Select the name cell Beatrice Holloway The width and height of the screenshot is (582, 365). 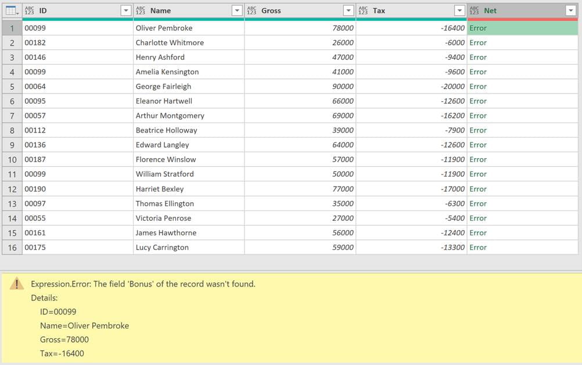point(189,130)
